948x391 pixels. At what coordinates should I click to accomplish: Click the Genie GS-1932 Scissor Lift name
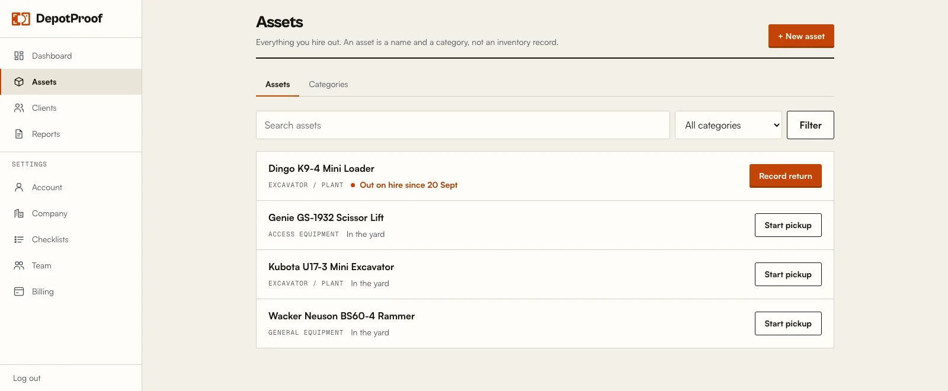click(x=326, y=217)
